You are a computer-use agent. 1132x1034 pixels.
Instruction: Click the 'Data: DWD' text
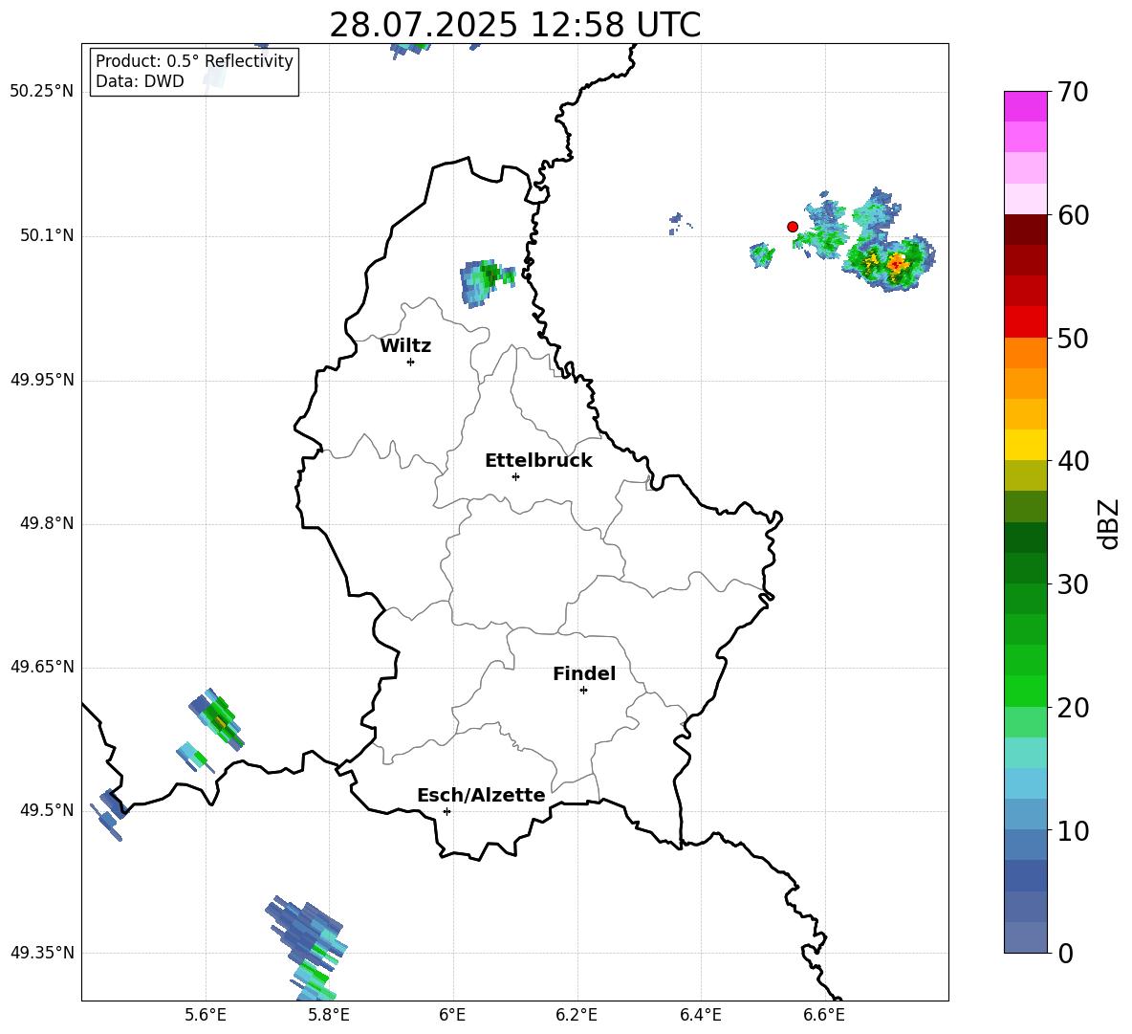tap(140, 81)
